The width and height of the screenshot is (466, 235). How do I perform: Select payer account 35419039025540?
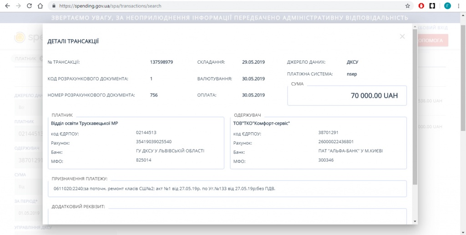(154, 142)
